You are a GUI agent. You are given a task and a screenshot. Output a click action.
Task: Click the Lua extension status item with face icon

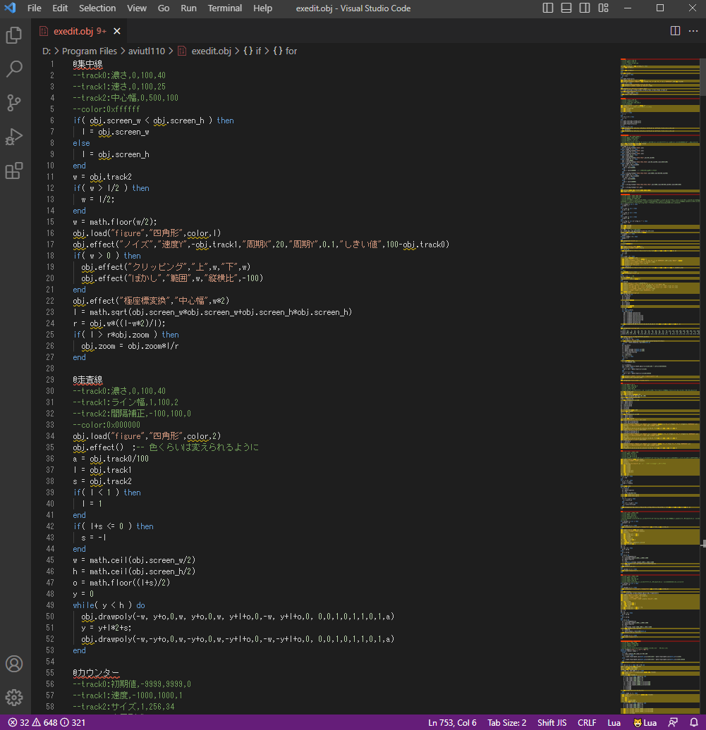(645, 722)
